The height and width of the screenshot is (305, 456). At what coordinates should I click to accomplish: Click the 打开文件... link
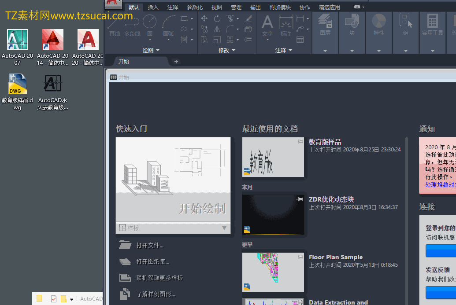click(x=150, y=246)
